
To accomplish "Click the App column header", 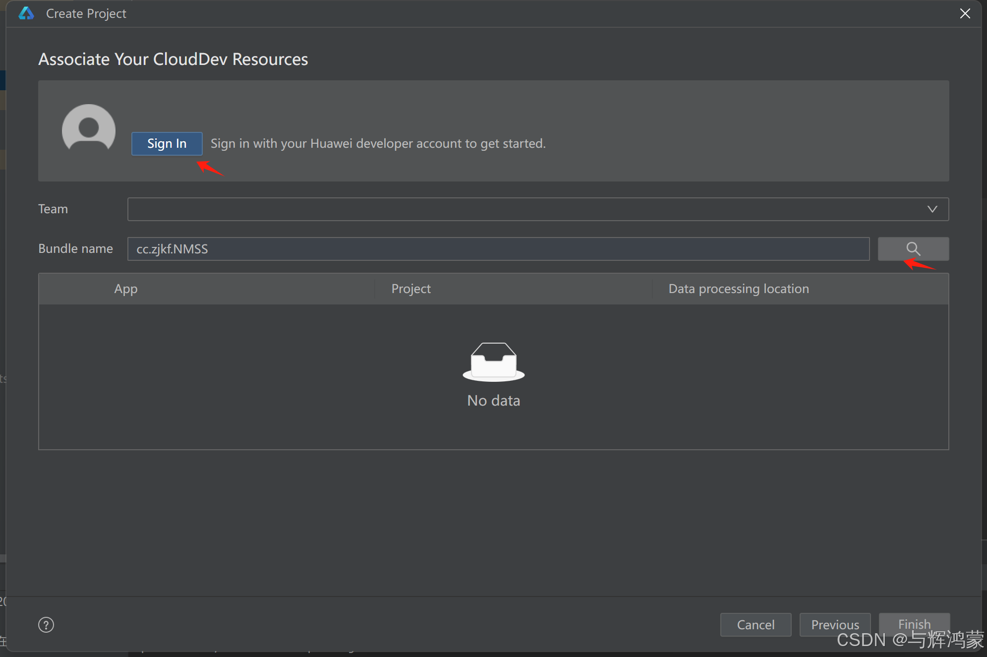I will 126,289.
